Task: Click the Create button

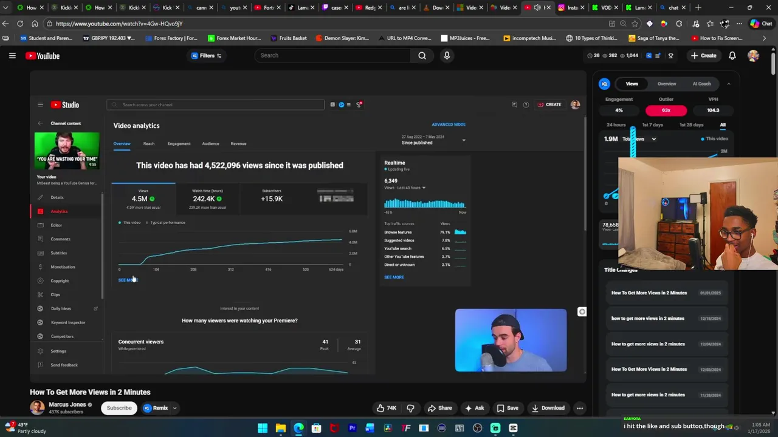Action: (x=703, y=55)
